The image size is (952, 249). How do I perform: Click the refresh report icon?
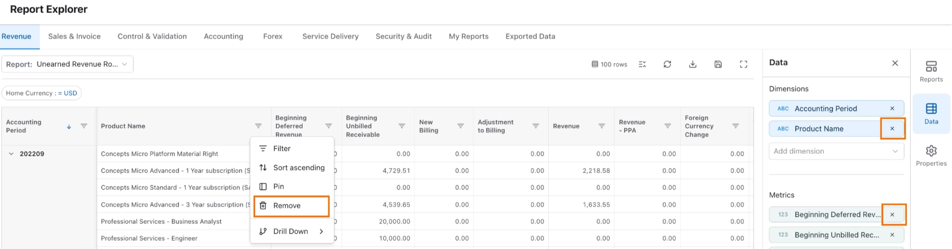point(667,64)
